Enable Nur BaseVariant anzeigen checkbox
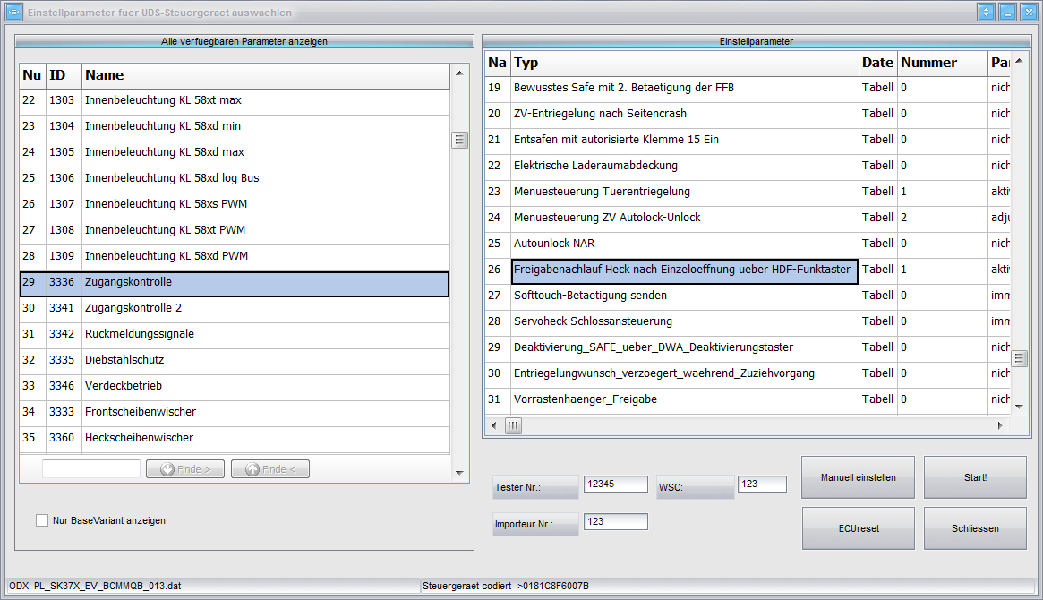1043x600 pixels. click(x=42, y=520)
